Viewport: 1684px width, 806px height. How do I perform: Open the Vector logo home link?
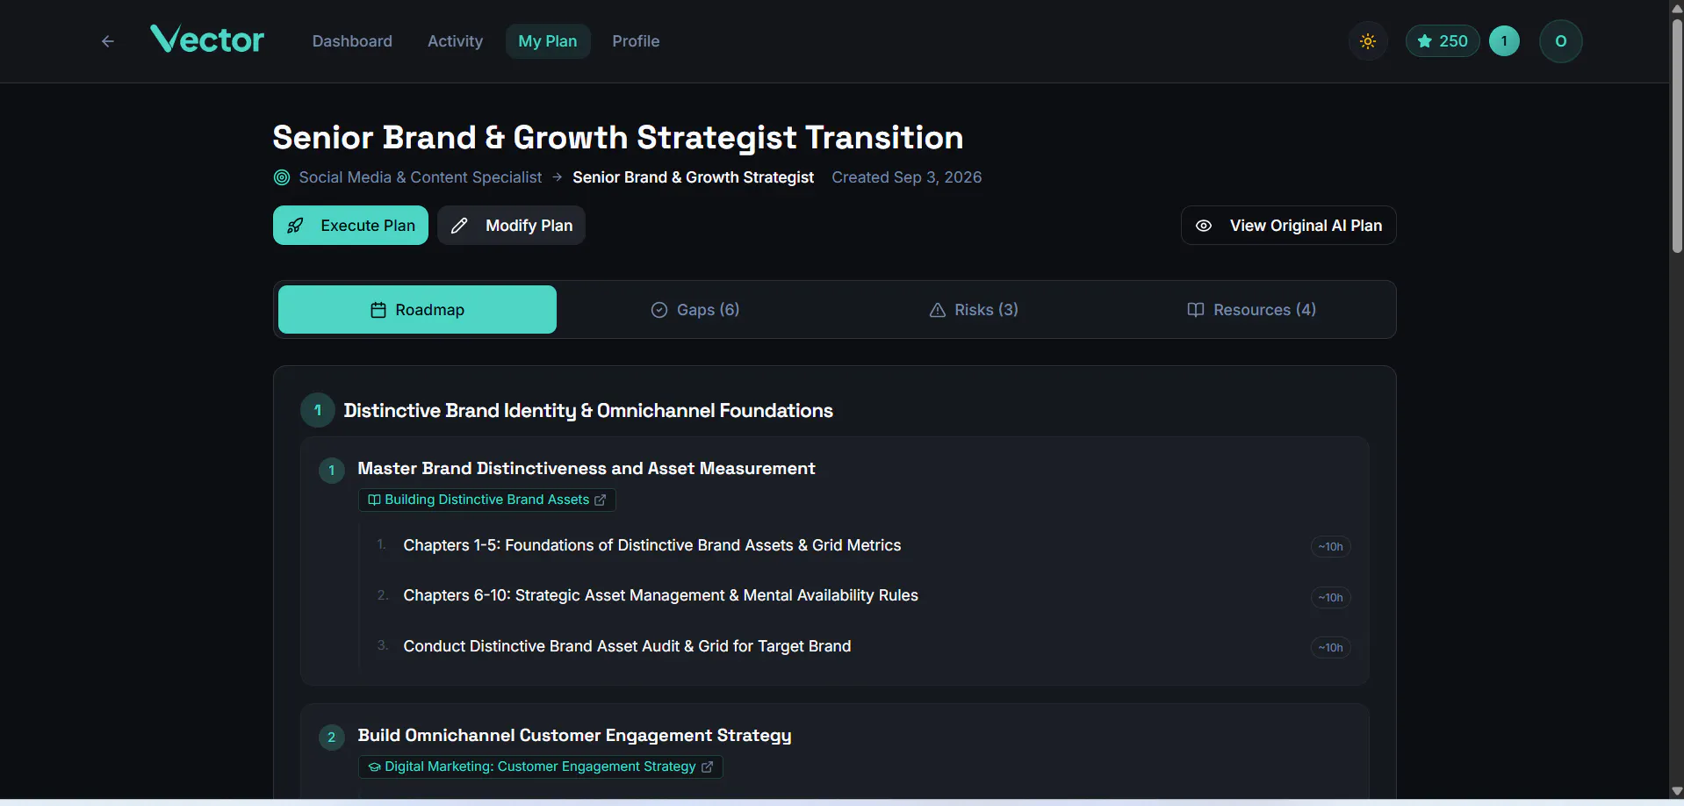[x=207, y=40]
